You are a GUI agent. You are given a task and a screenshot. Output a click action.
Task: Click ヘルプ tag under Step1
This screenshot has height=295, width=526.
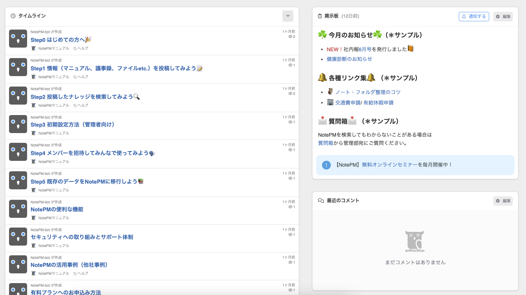(x=81, y=77)
